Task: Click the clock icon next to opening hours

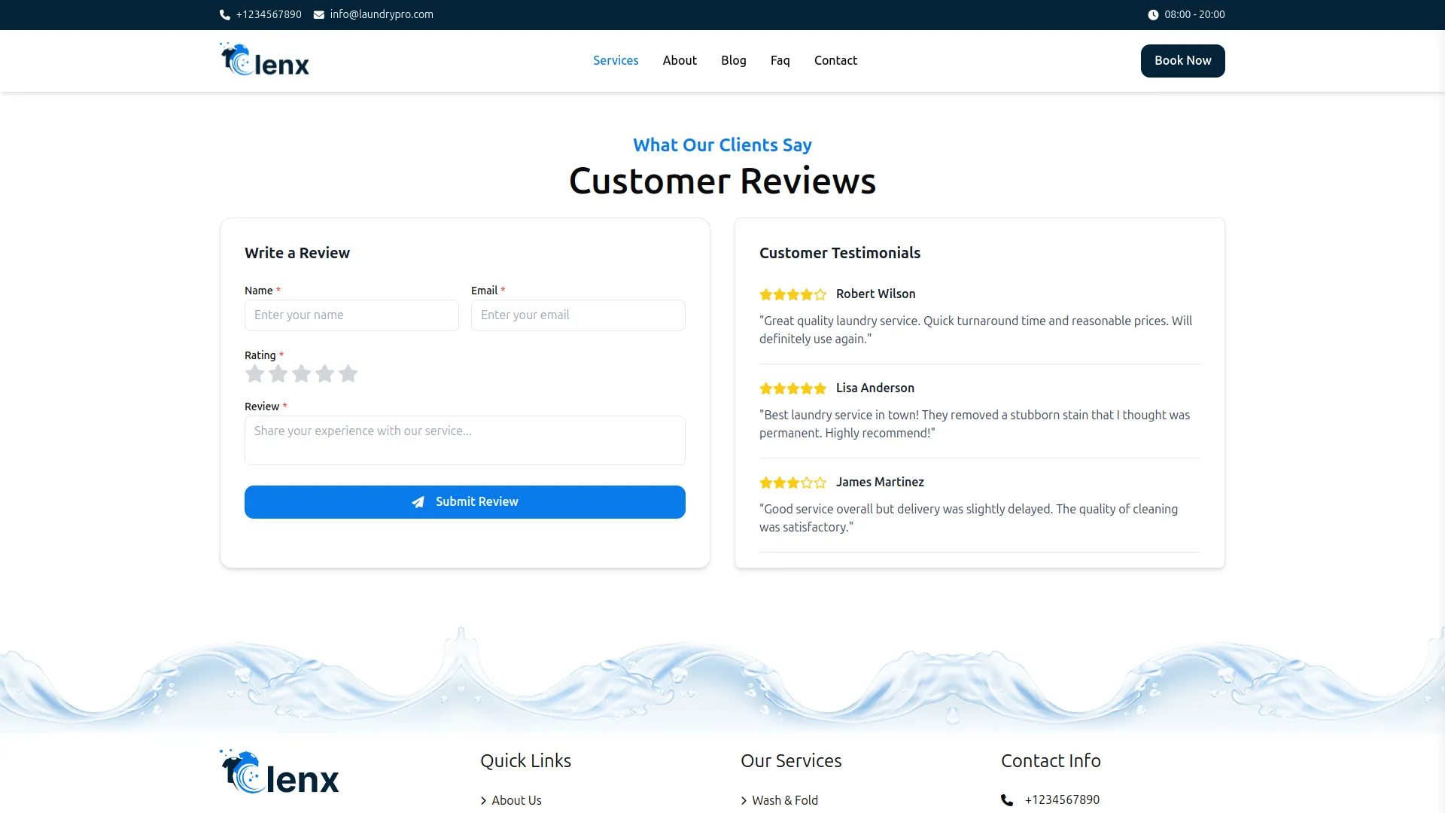Action: point(1153,14)
